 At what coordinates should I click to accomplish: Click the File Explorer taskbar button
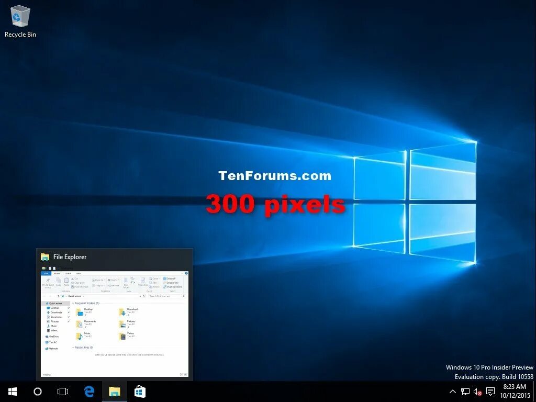coord(115,392)
